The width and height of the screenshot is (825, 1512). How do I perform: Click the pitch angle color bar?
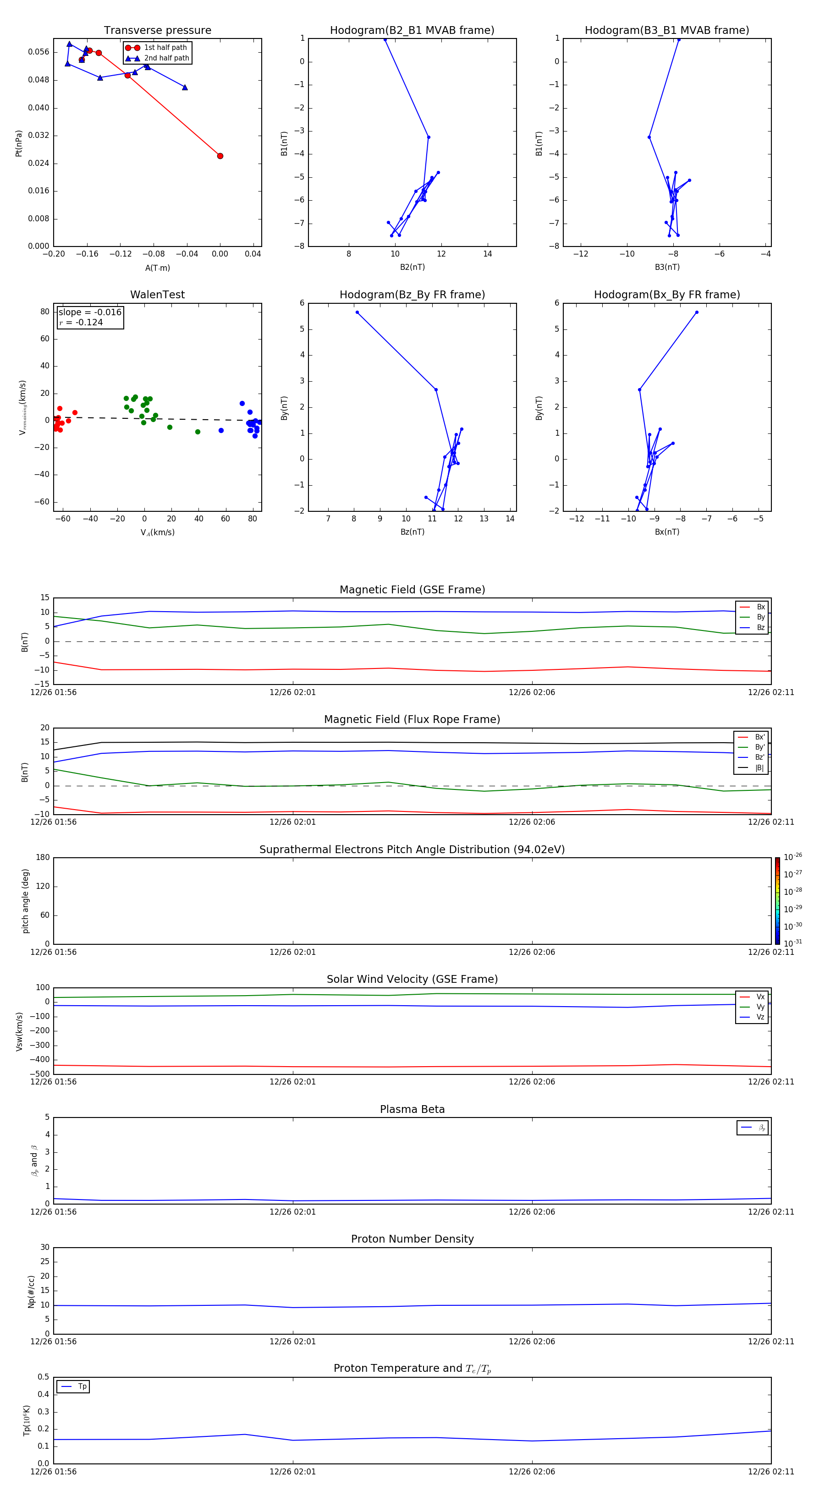[777, 901]
